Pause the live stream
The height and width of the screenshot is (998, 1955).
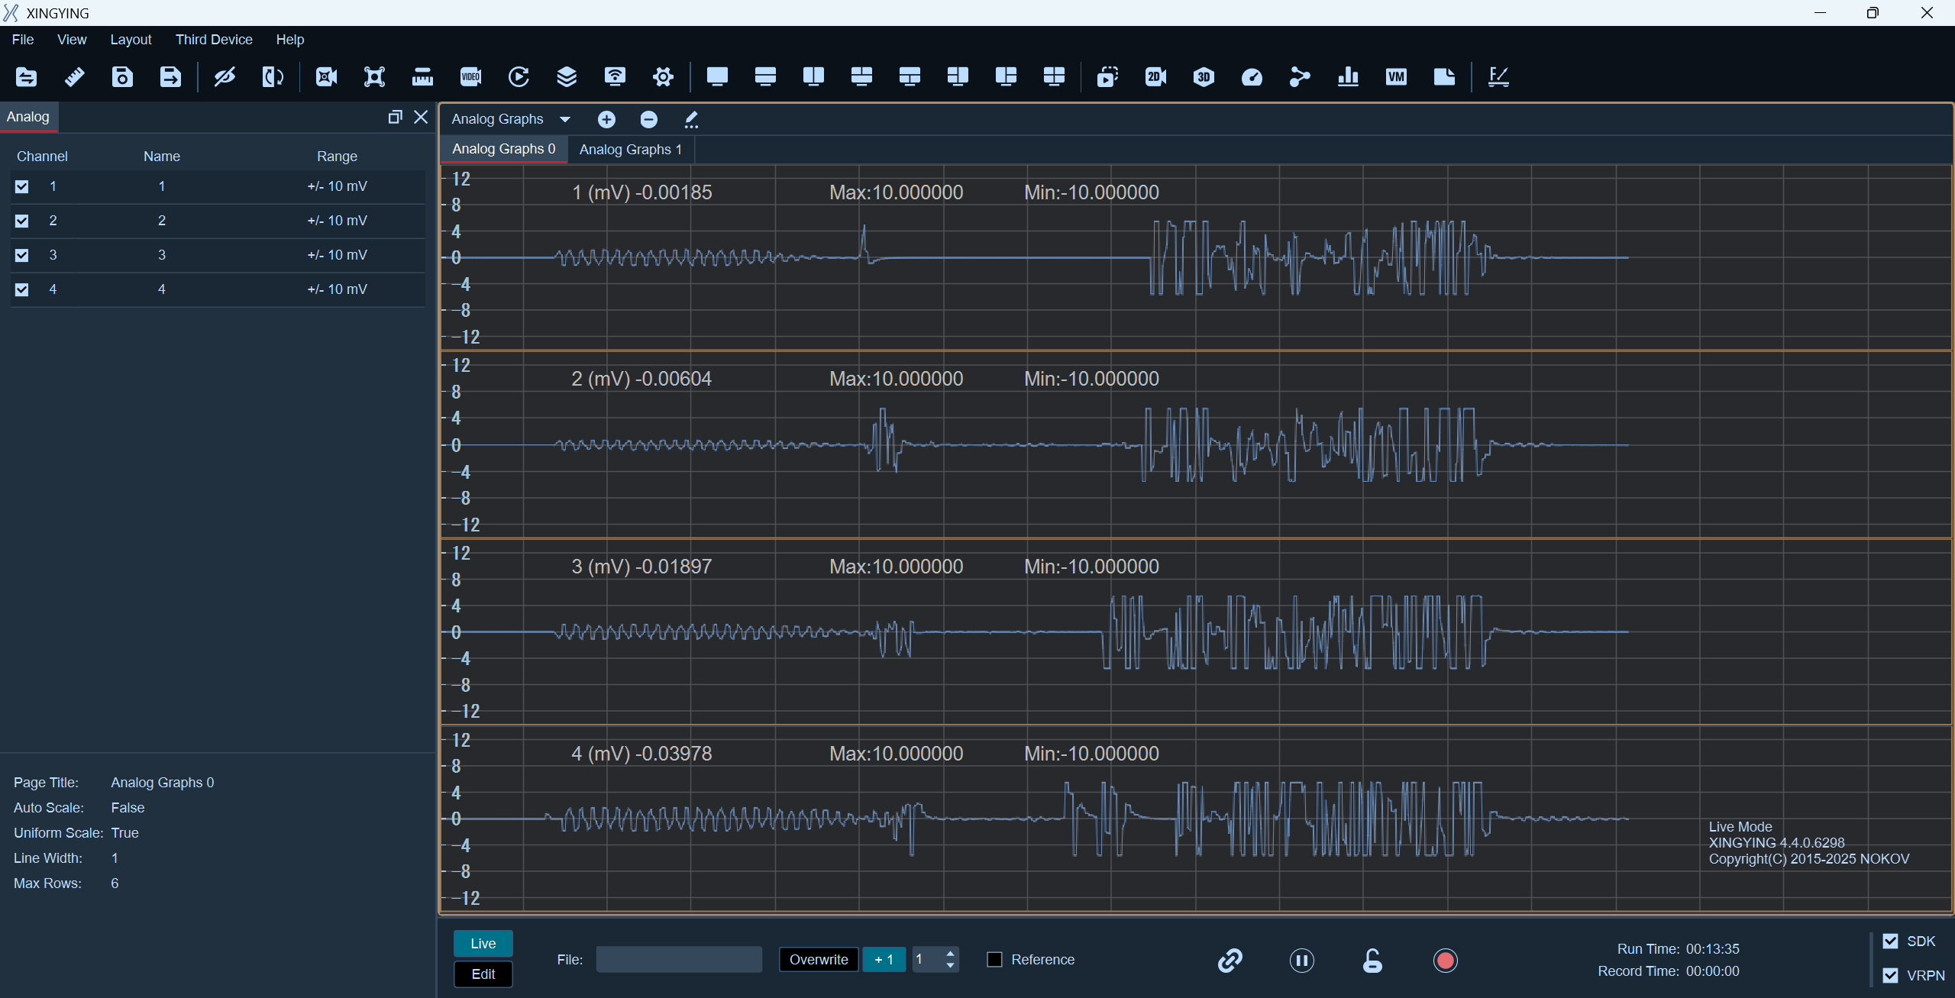[1301, 961]
